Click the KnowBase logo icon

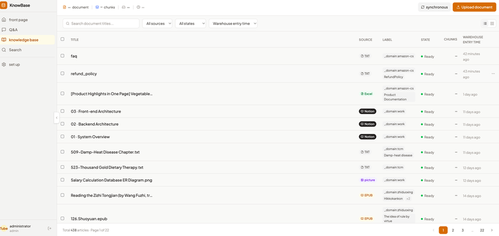click(4, 5)
